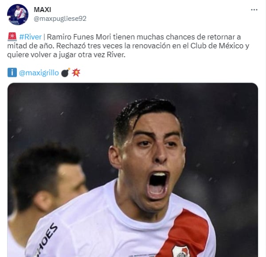Click the blue info "i" emoji
This screenshot has height=257, width=266.
click(12, 73)
